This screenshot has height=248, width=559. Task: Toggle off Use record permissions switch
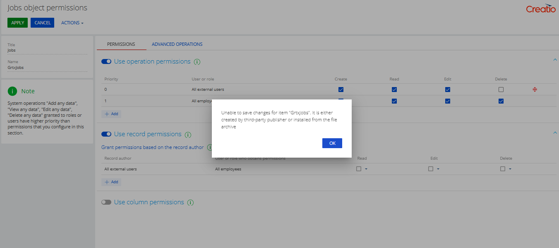click(106, 134)
